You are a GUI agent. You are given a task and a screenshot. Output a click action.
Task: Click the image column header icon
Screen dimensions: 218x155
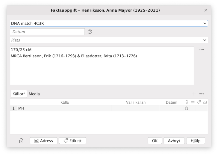point(205,102)
